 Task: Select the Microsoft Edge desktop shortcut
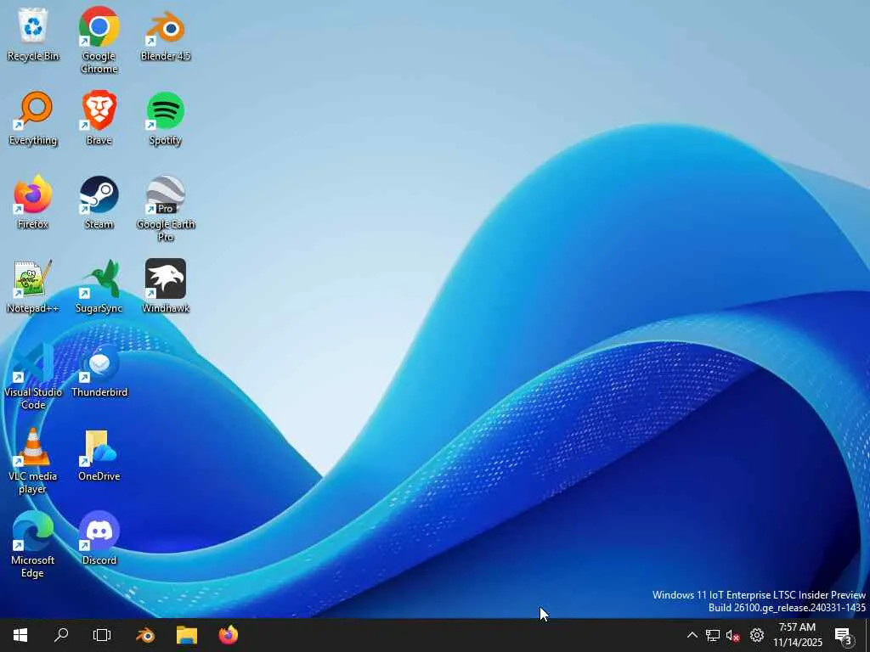click(x=33, y=545)
